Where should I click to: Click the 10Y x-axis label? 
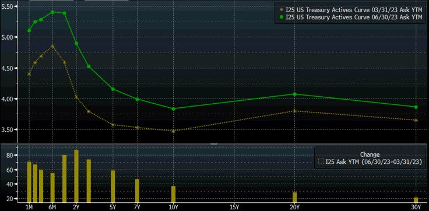point(173,207)
